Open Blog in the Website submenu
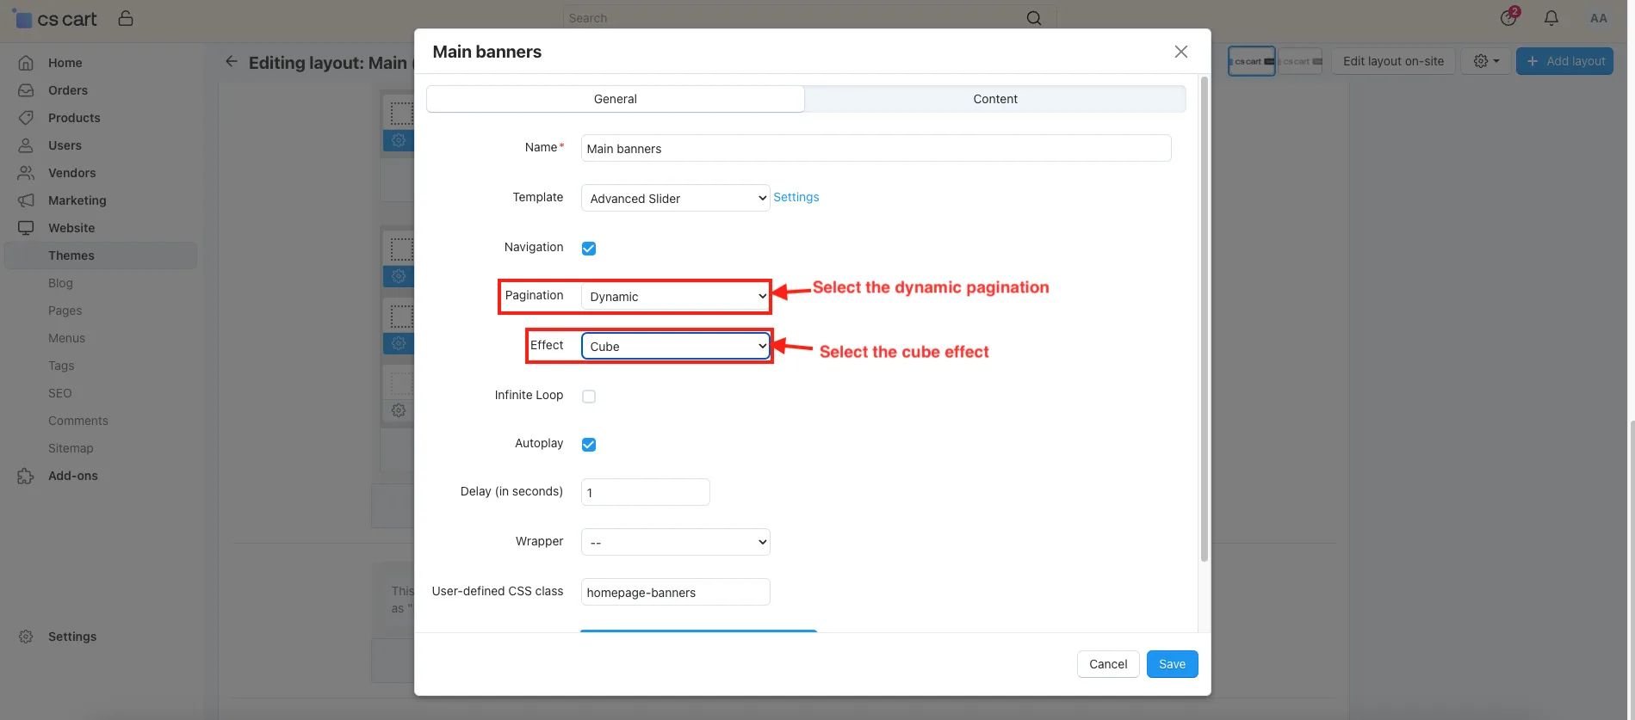Screen dimensions: 1635x720 pyautogui.click(x=60, y=283)
